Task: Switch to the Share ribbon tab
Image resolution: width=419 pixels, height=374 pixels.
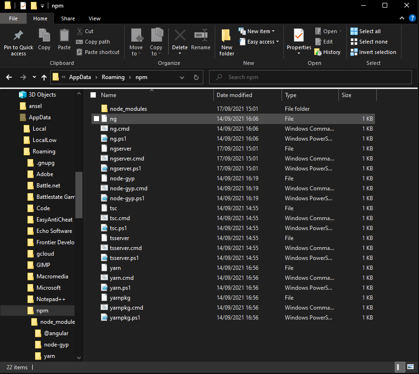Action: tap(68, 18)
